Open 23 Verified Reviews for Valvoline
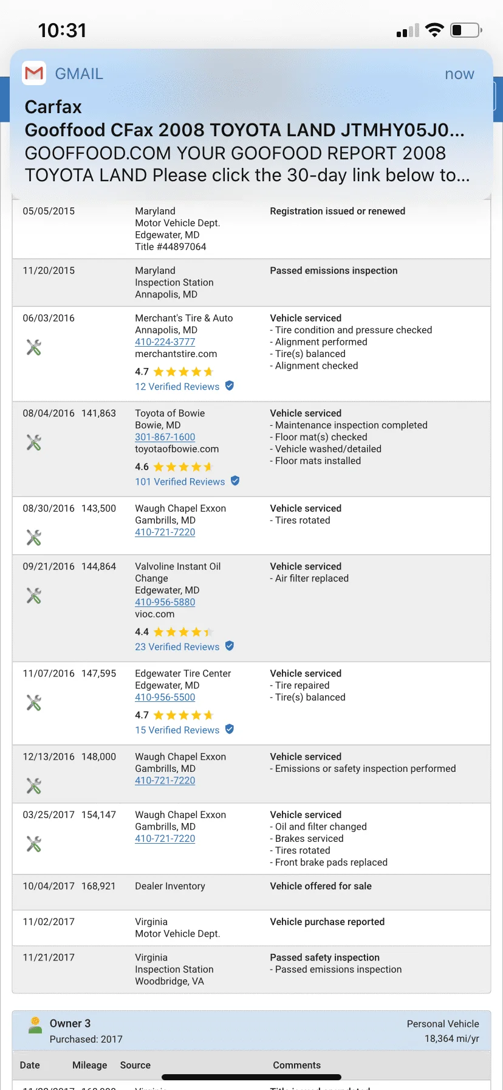This screenshot has width=503, height=1090. pyautogui.click(x=177, y=647)
